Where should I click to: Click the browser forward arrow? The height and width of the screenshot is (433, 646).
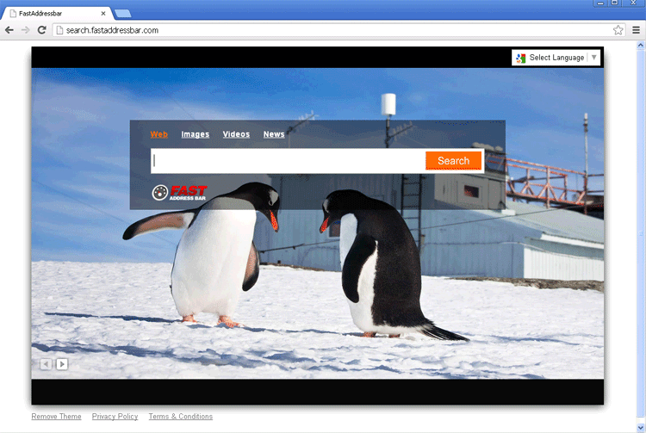click(x=25, y=30)
